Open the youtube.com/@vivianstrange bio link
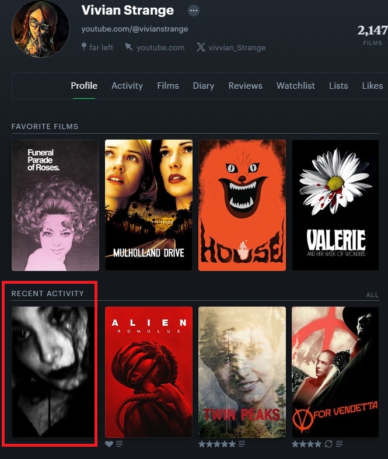388x459 pixels. pyautogui.click(x=135, y=29)
